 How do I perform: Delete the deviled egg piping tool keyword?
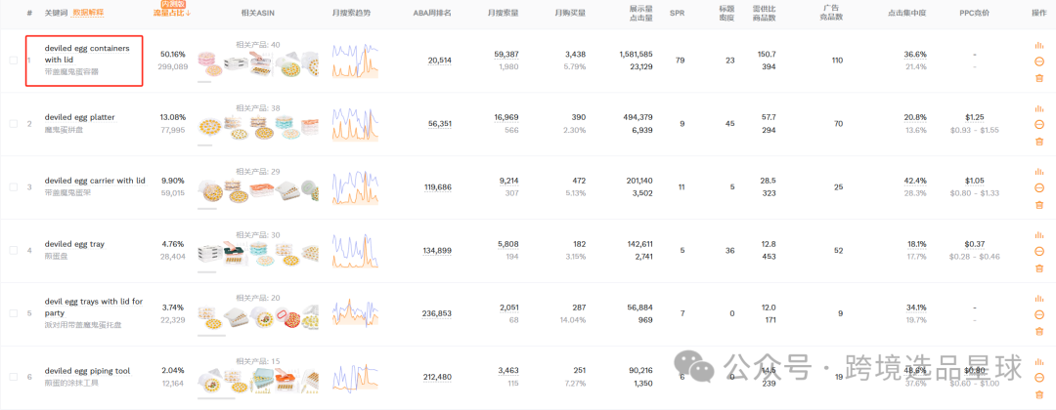pyautogui.click(x=1038, y=394)
